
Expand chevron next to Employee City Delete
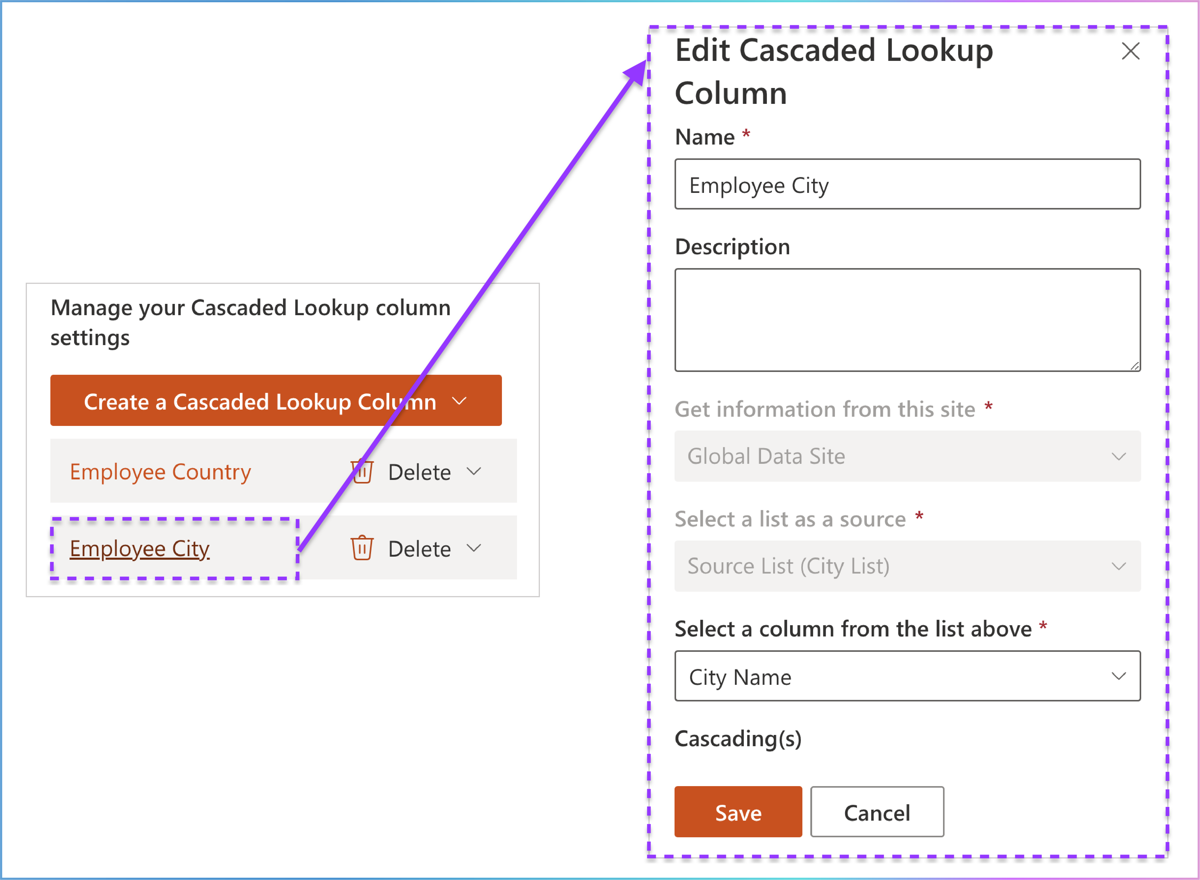[474, 548]
